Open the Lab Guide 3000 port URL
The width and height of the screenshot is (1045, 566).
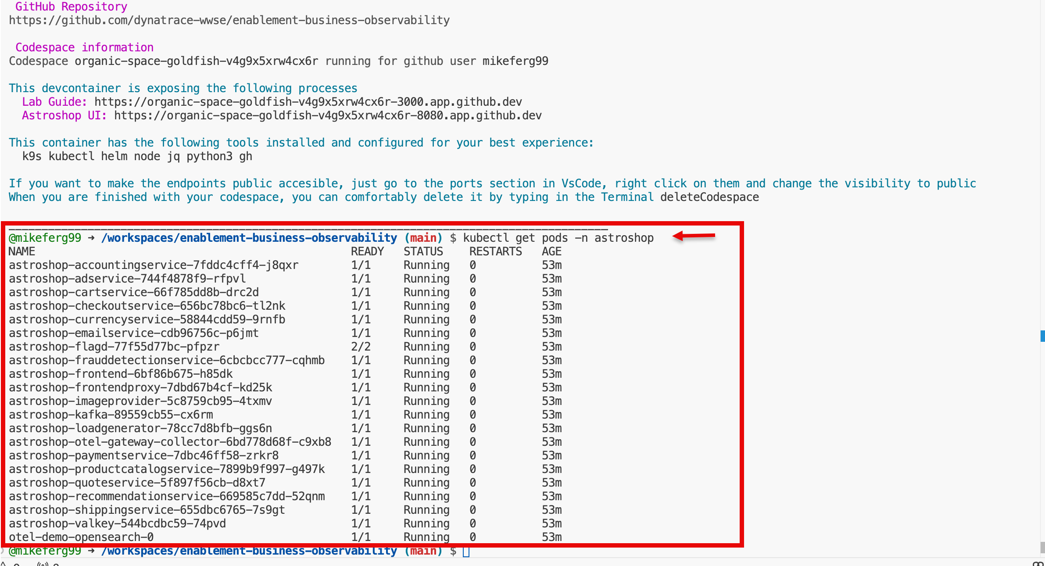[x=308, y=102]
